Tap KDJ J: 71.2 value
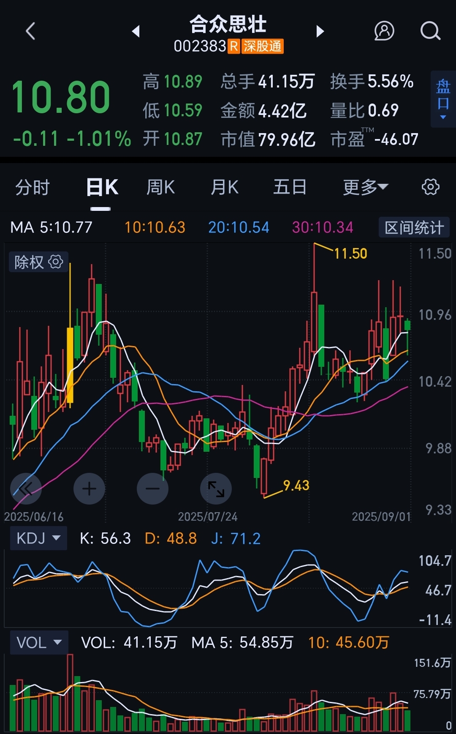 [x=236, y=538]
